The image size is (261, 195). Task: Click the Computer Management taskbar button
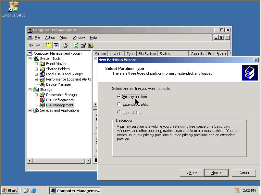[x=75, y=190]
